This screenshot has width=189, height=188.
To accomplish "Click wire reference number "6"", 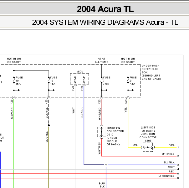I will [x=178, y=178].
